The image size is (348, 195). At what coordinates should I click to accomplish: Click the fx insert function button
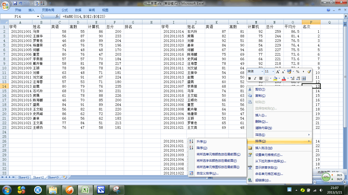coord(57,16)
